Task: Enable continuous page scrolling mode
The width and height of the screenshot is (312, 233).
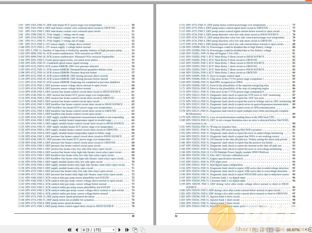Action: pyautogui.click(x=262, y=230)
